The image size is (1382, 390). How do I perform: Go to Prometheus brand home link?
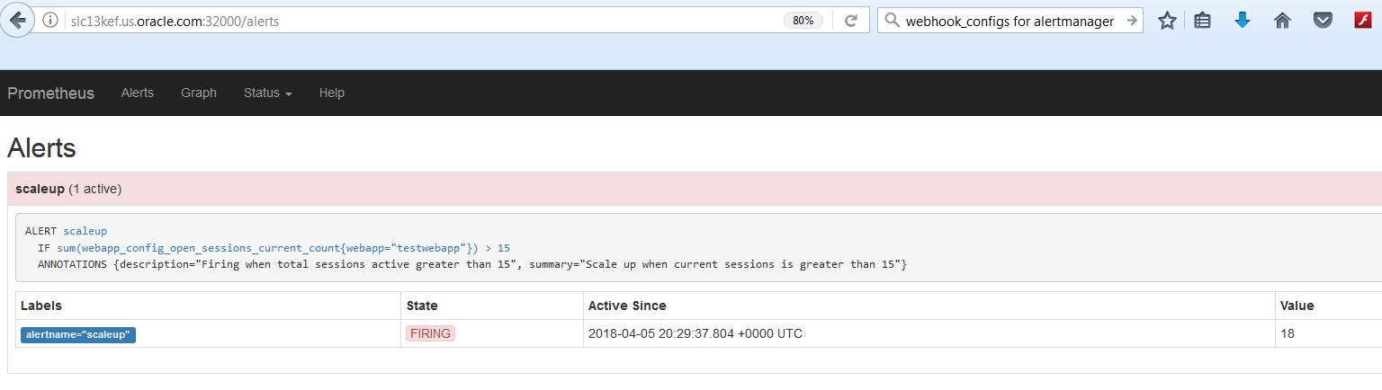point(51,93)
